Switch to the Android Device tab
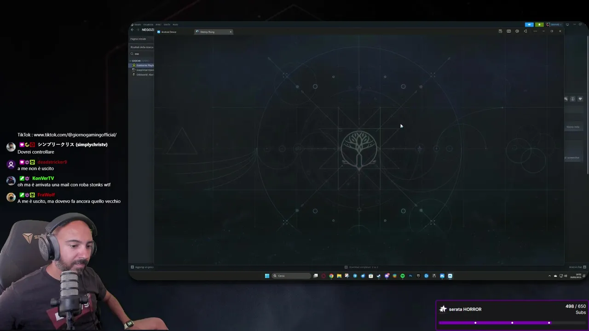This screenshot has height=331, width=589. pyautogui.click(x=168, y=32)
